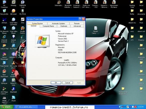The height and width of the screenshot is (109, 146).
Task: Open the Proiectu folder
Action: pos(141,38)
